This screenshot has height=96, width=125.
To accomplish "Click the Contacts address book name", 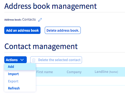I will (29, 20).
